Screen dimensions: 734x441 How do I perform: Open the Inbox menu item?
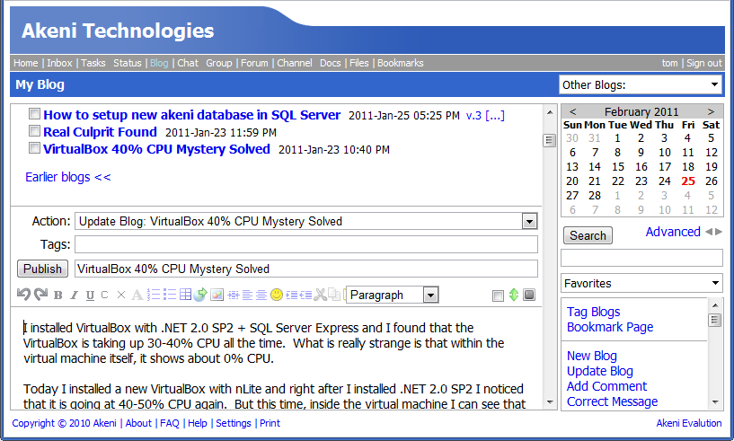[x=59, y=63]
